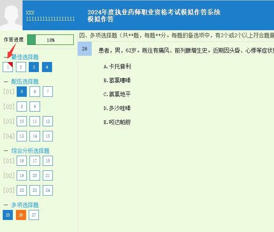The height and width of the screenshot is (232, 274).
Task: Go to question 18
Action: pyautogui.click(x=48, y=161)
